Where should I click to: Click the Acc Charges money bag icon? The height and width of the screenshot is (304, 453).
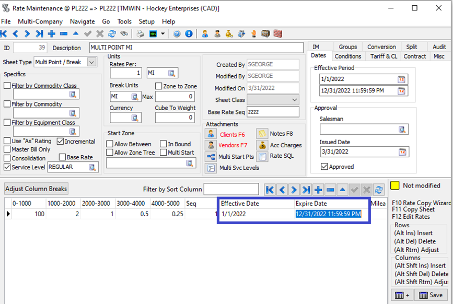pos(262,145)
